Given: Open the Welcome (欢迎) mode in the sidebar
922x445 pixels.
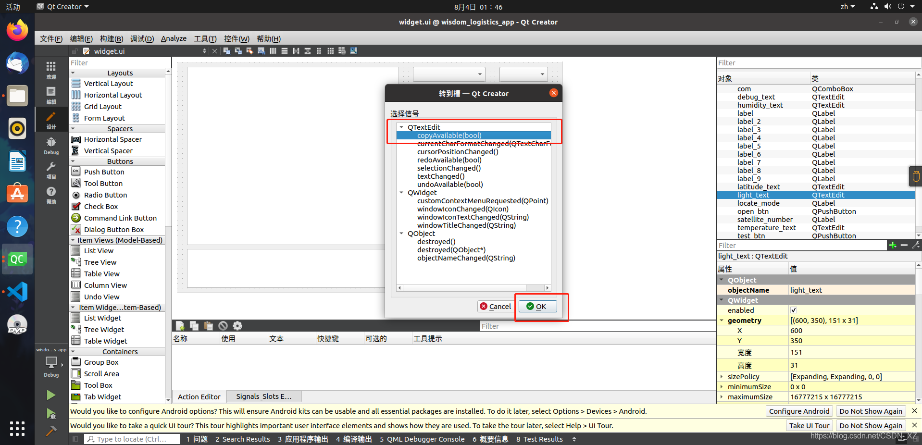Looking at the screenshot, I should coord(51,70).
